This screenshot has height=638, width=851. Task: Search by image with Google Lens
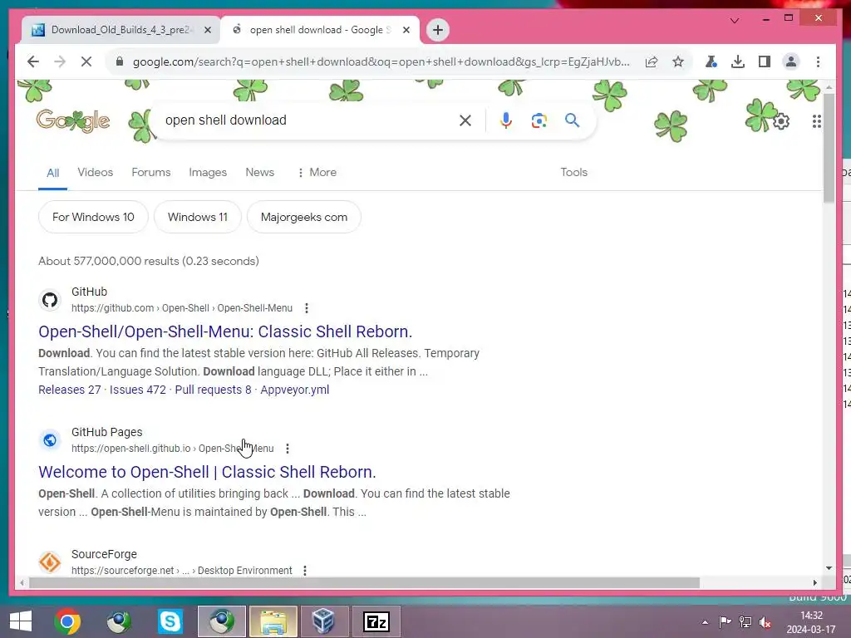539,120
